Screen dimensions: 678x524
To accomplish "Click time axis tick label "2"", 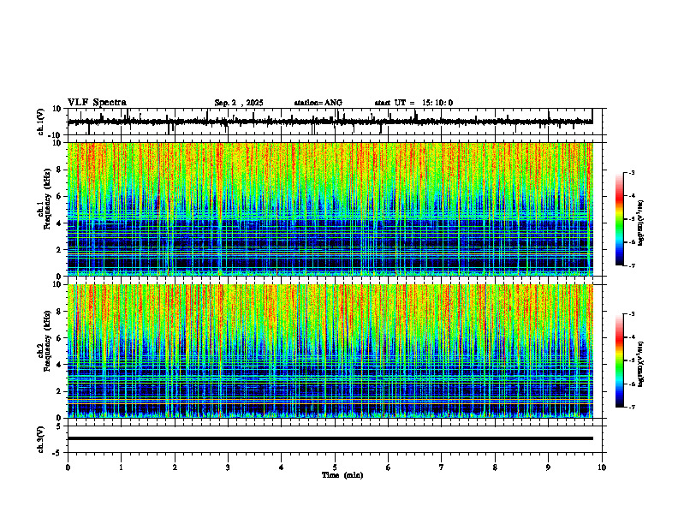I will [175, 467].
